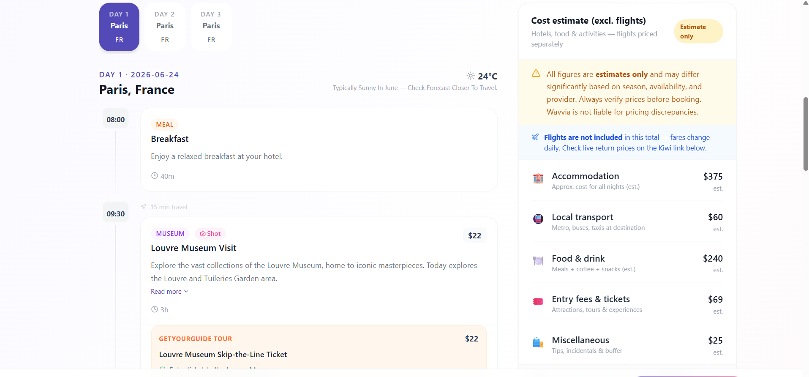Screen dimensions: 809x377
Task: Click the 24°C temperature reading
Action: coord(488,76)
